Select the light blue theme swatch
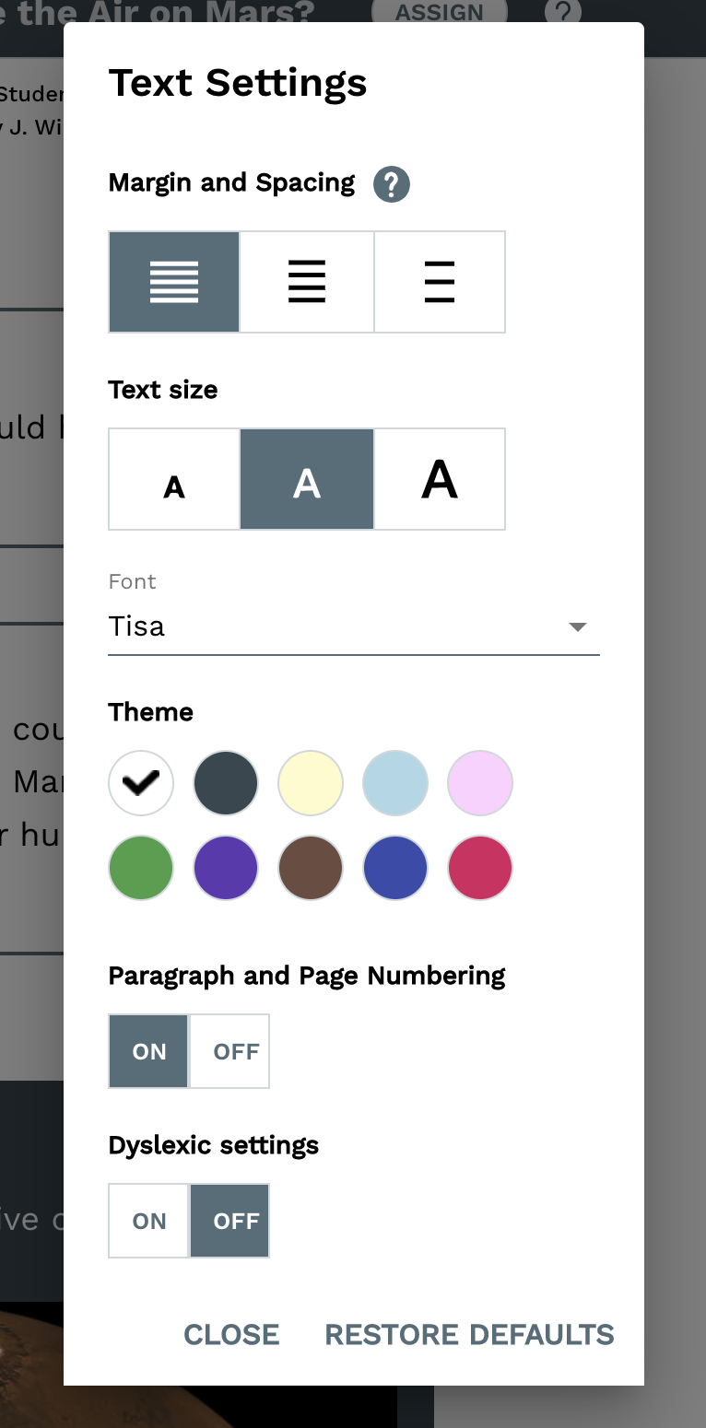706x1428 pixels. (395, 783)
